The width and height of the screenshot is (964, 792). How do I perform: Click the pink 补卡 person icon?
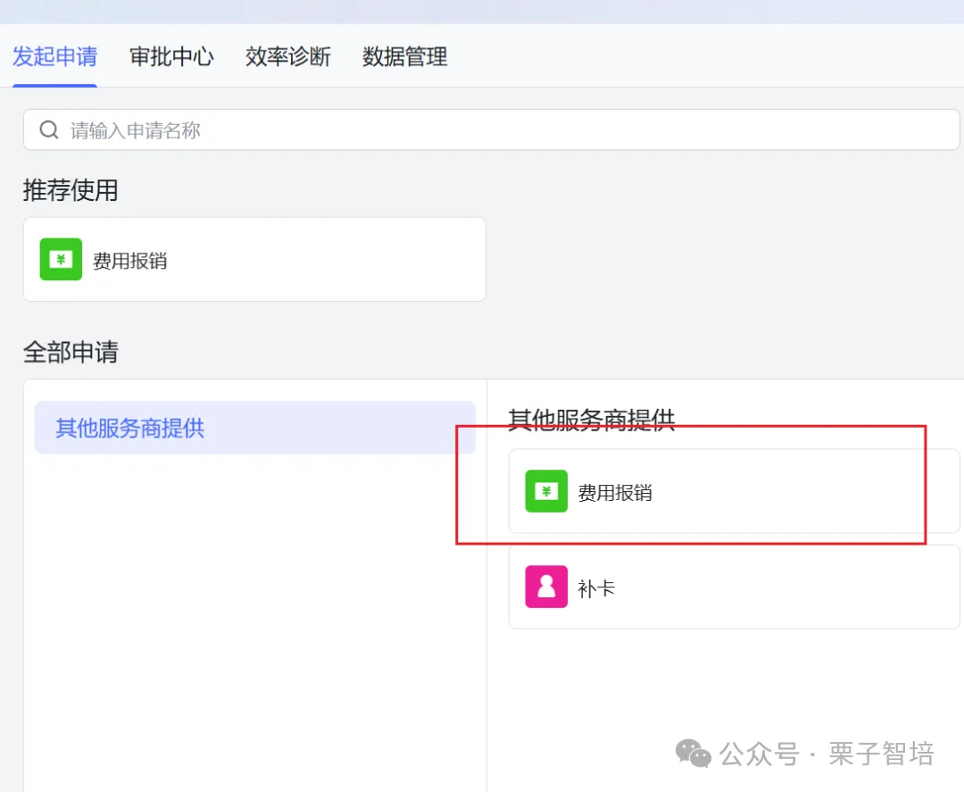(x=546, y=587)
